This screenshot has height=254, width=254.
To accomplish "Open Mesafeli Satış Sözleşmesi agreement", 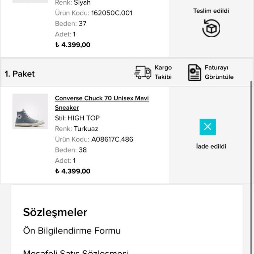I will tap(76, 252).
